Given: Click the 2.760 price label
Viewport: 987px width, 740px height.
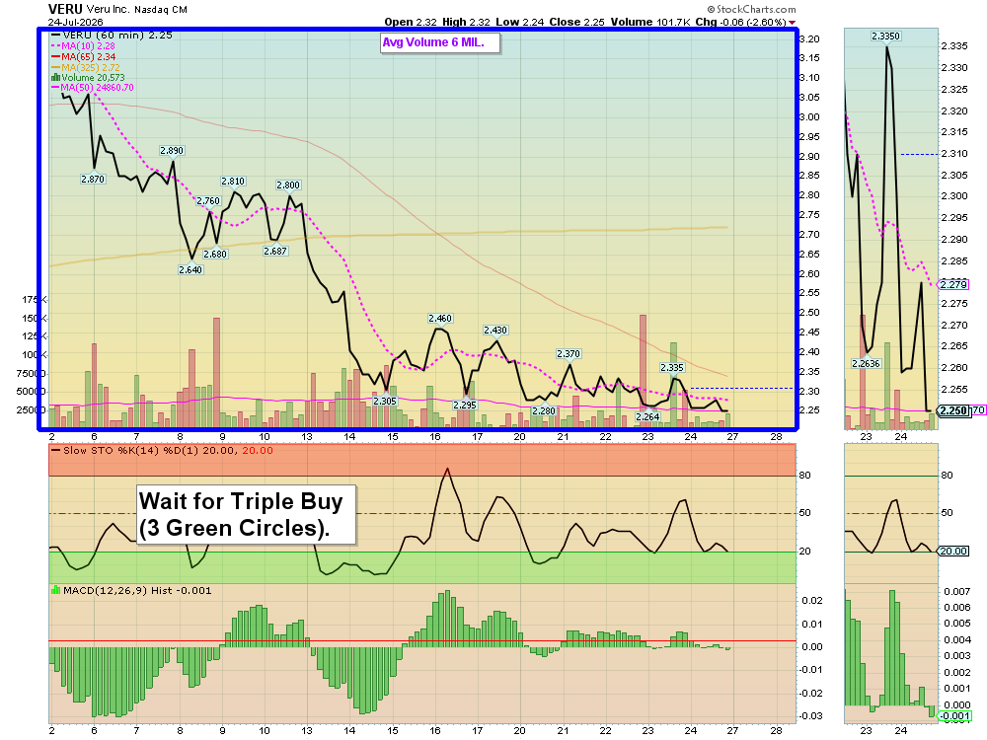Looking at the screenshot, I should pos(207,201).
